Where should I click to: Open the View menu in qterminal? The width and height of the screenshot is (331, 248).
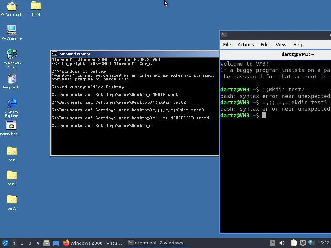pos(281,45)
